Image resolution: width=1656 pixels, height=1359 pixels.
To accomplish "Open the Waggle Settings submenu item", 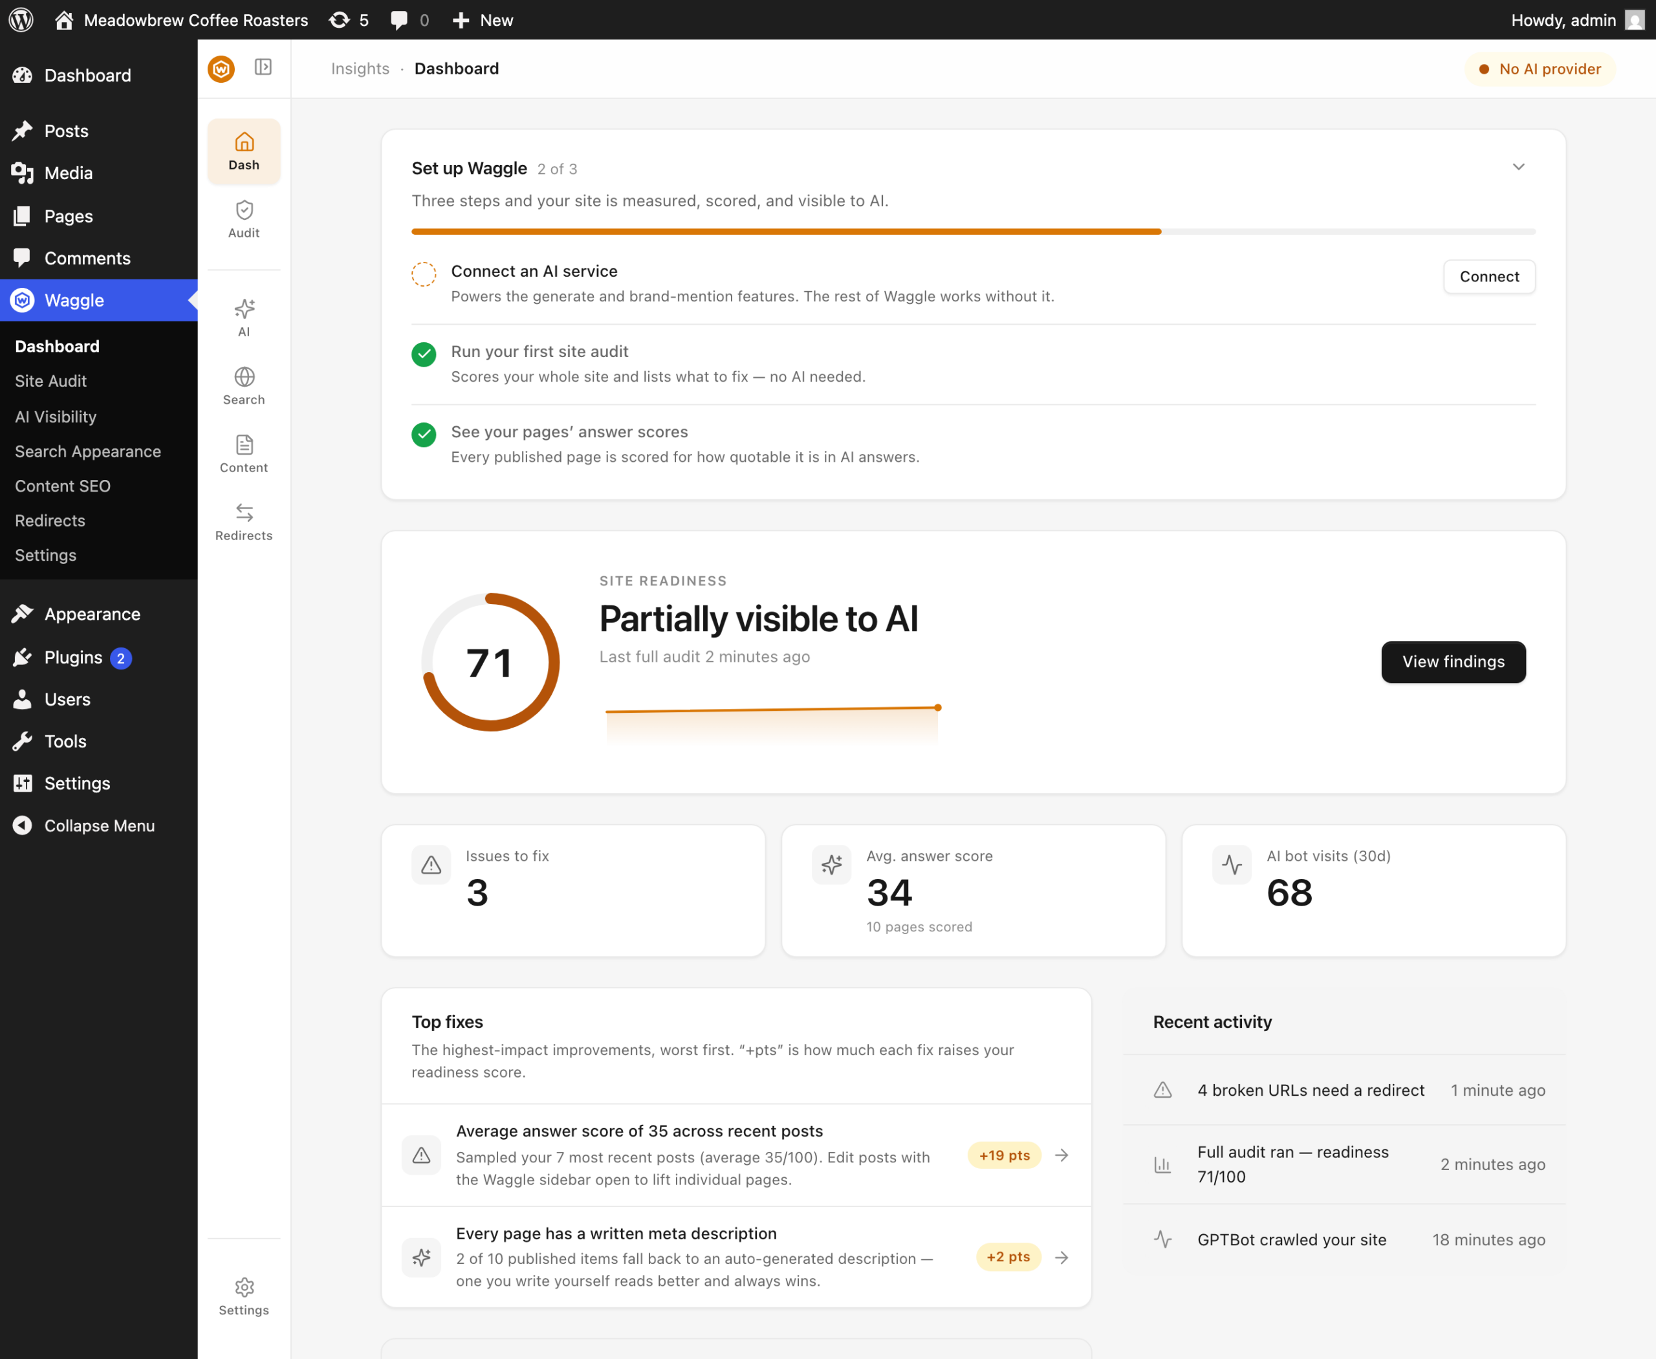I will 45,555.
